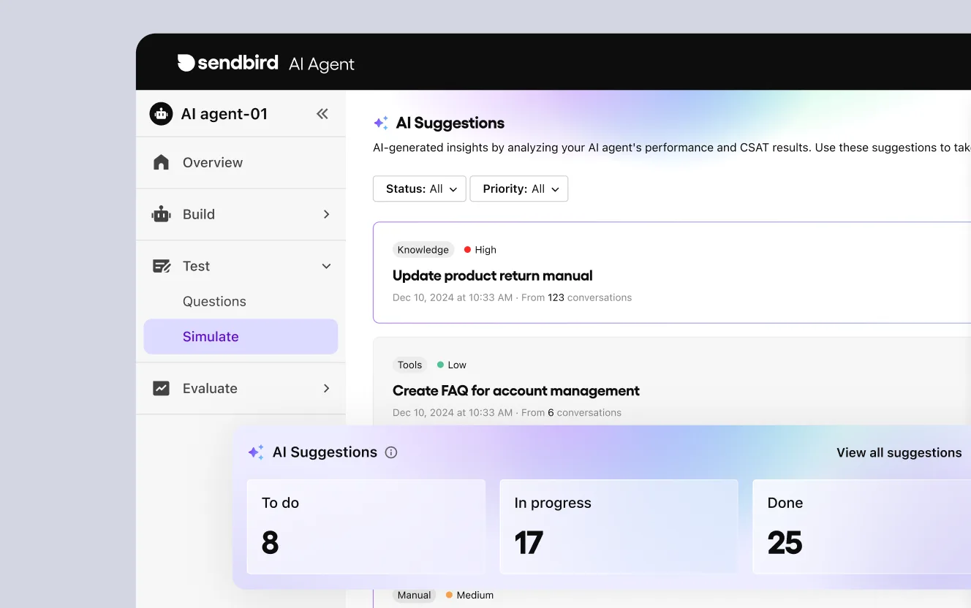Viewport: 971px width, 608px height.
Task: Open Questions under Test
Action: (x=214, y=301)
